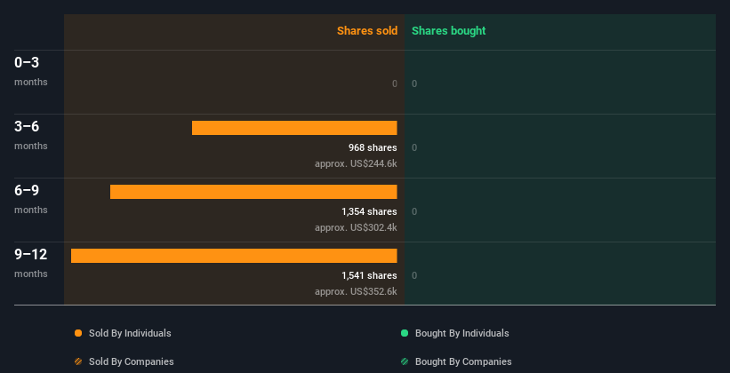730x373 pixels.
Task: Click the striped Sold By Companies legend icon
Action: coord(78,361)
